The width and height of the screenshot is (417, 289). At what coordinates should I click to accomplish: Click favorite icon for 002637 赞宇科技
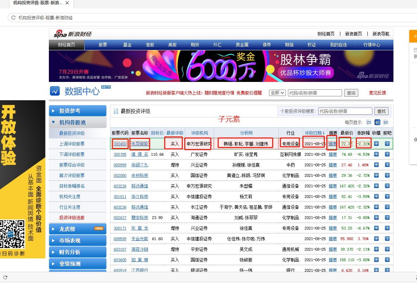[376, 218]
